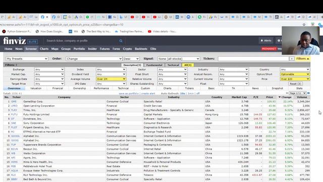Viewport: 323px width, 182px height.
Task: Open Exchange filter dropdown
Action: [49, 70]
